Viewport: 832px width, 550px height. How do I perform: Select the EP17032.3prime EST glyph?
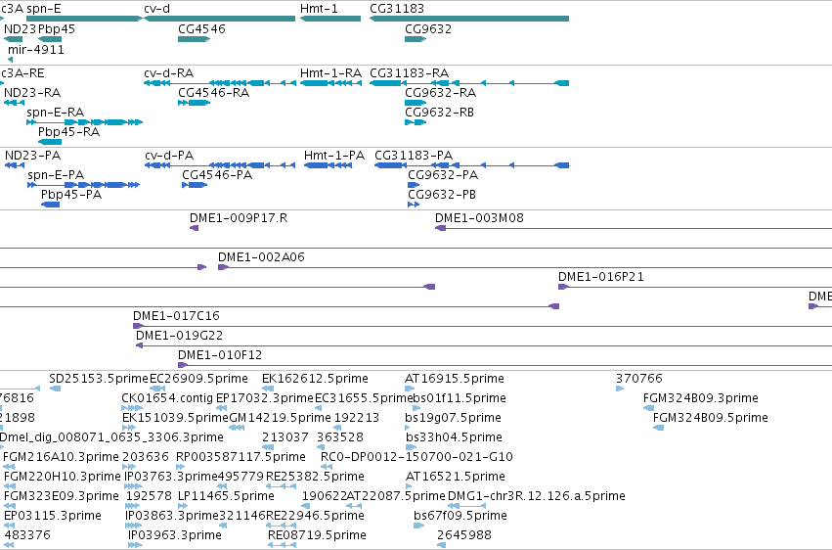coord(222,409)
